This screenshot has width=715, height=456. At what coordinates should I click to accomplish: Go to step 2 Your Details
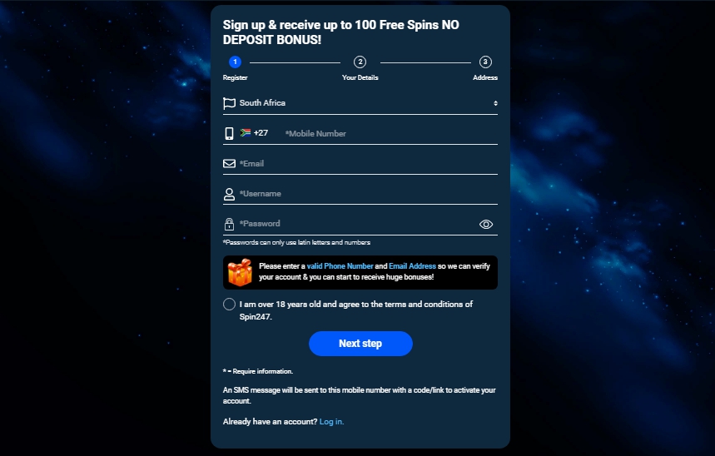[360, 62]
